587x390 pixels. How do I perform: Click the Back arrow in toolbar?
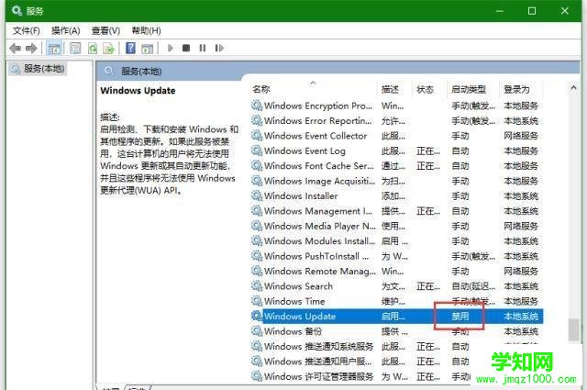[x=16, y=49]
